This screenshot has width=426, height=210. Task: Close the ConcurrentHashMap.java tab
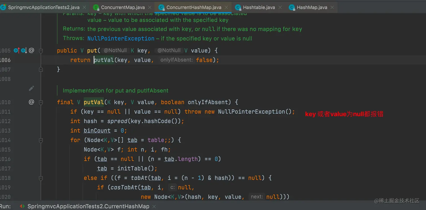pyautogui.click(x=226, y=7)
